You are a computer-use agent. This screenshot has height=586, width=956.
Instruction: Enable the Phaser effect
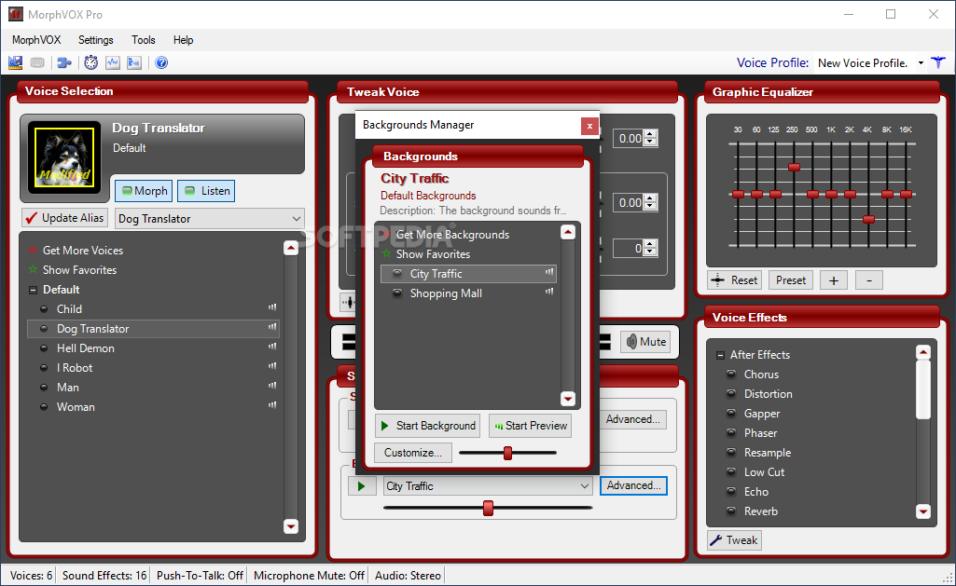click(x=731, y=432)
